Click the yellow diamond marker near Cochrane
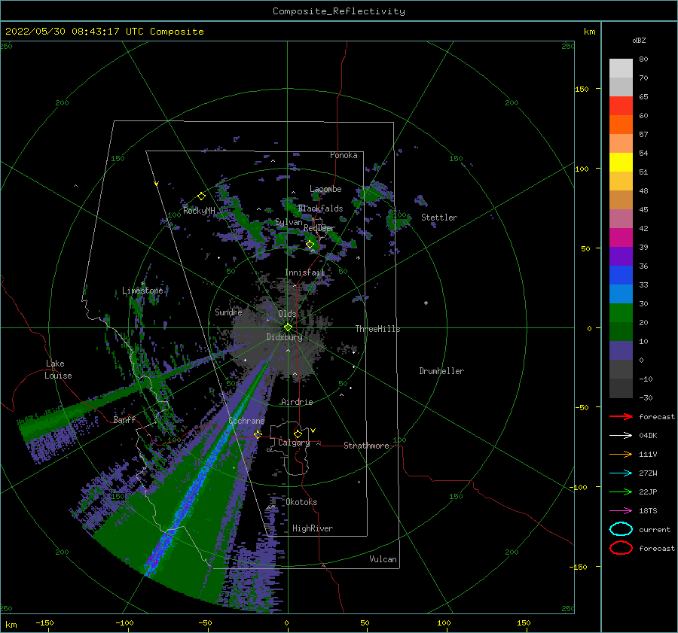 point(258,434)
